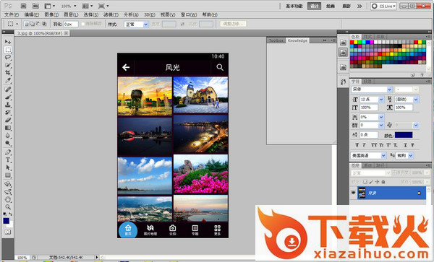Screen dimensions: 434x262
Task: Select the Quick Selection tool
Action: (8, 65)
